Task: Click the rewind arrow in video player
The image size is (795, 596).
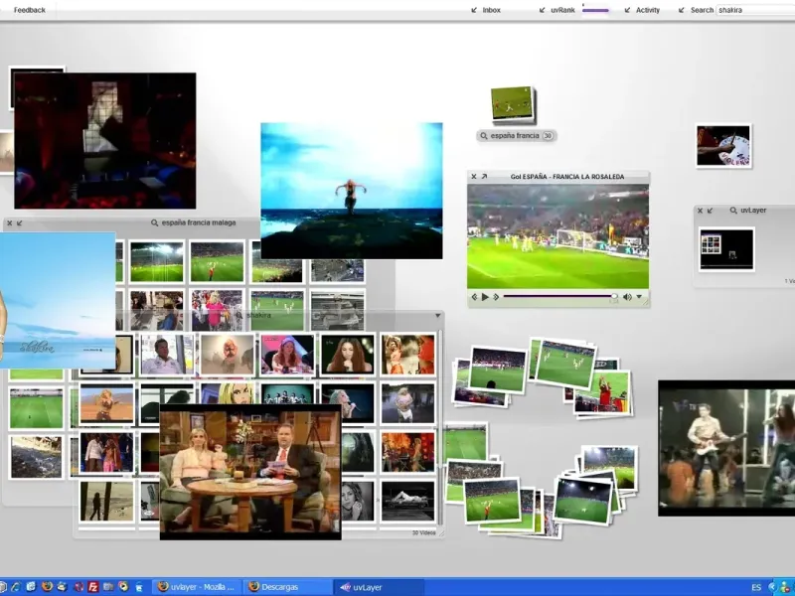Action: [x=475, y=297]
